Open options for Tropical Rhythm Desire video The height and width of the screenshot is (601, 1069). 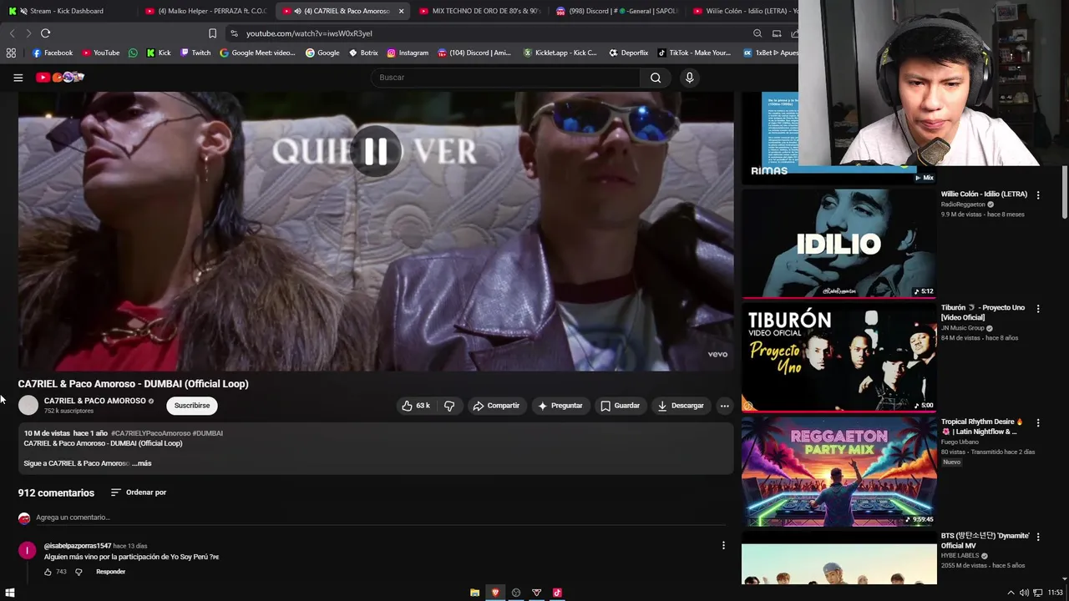1038,423
